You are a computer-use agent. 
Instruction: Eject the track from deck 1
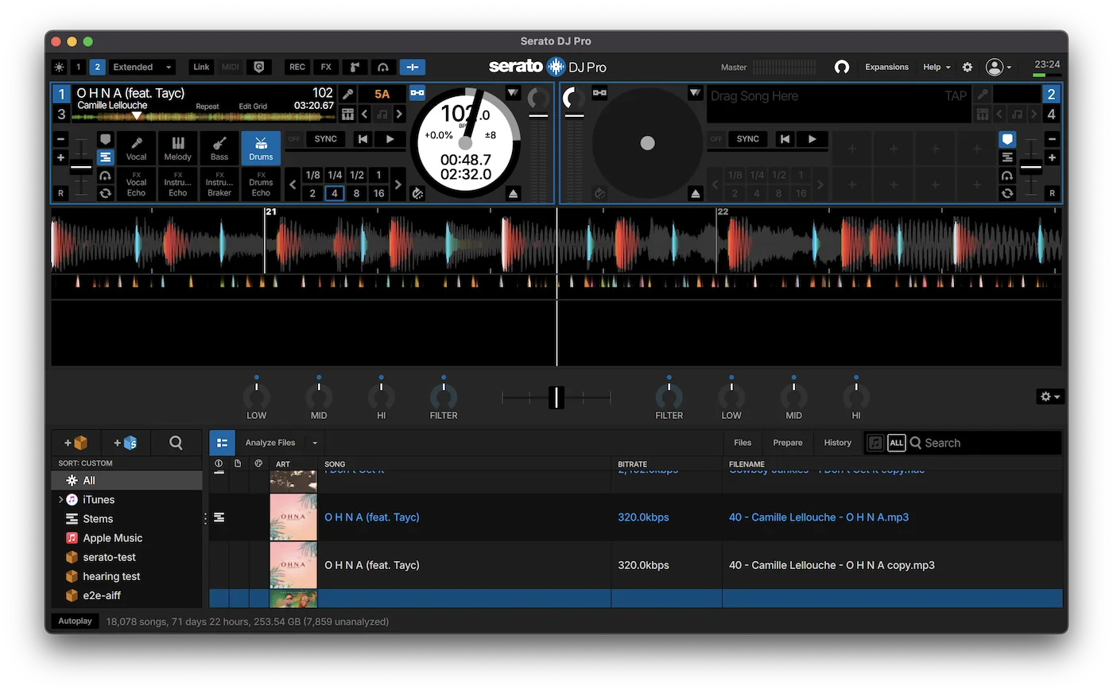(x=514, y=194)
